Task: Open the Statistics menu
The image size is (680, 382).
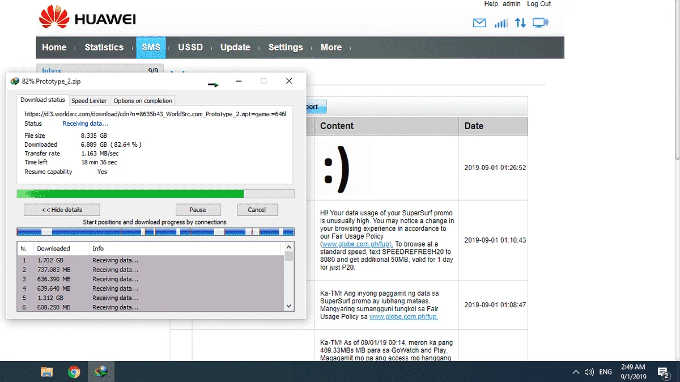Action: 104,48
